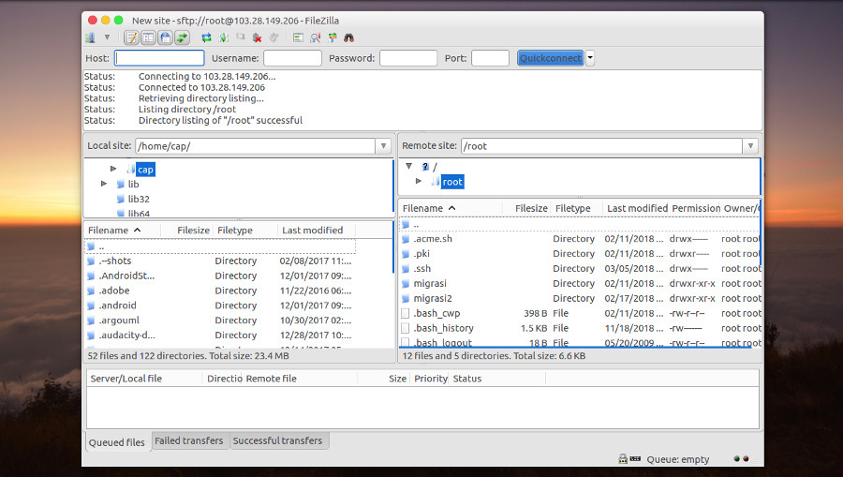Select the root node in remote tree
The width and height of the screenshot is (843, 477).
[452, 182]
